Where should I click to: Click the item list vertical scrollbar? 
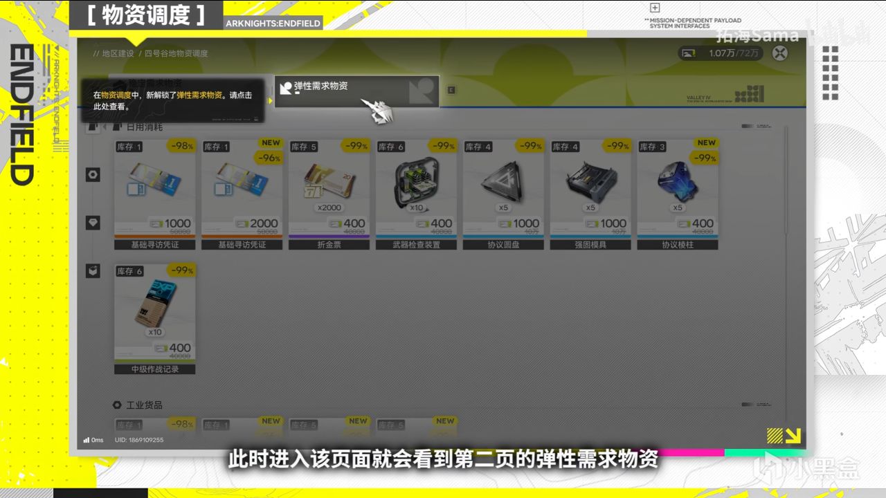[786, 180]
